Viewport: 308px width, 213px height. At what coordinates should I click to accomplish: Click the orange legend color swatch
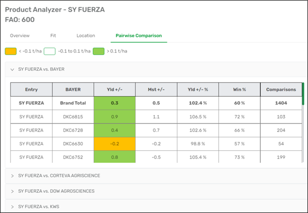(10, 51)
